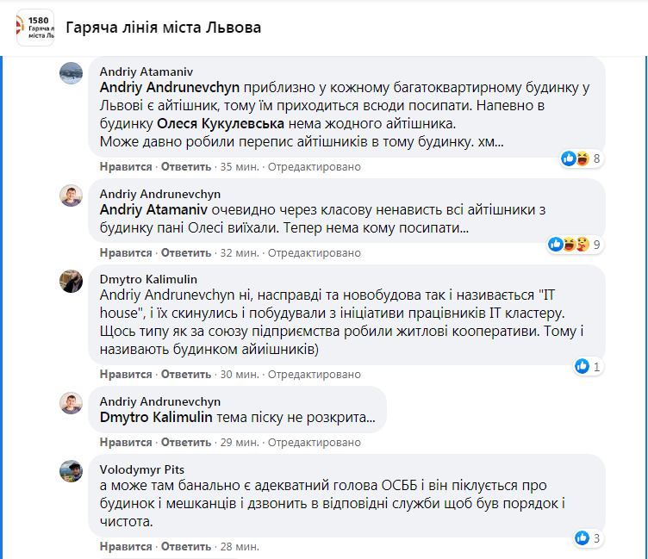Like the comment 'тема піску не розкрита'

click(126, 442)
